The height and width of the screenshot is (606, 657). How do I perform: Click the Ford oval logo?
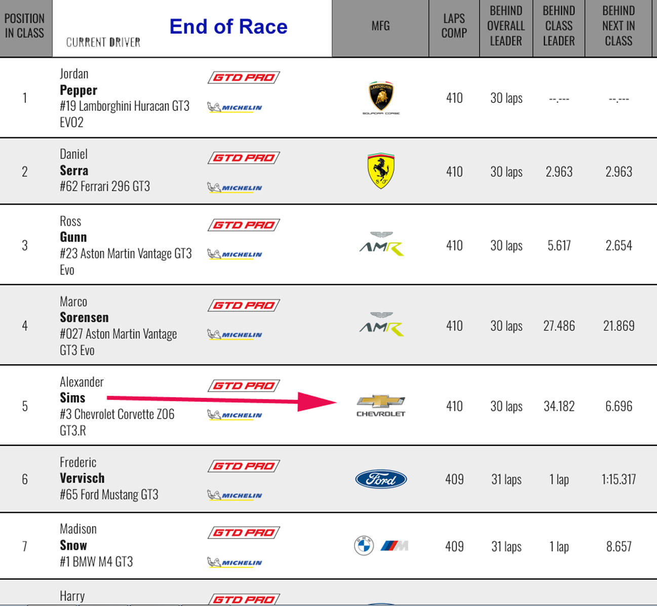(381, 479)
